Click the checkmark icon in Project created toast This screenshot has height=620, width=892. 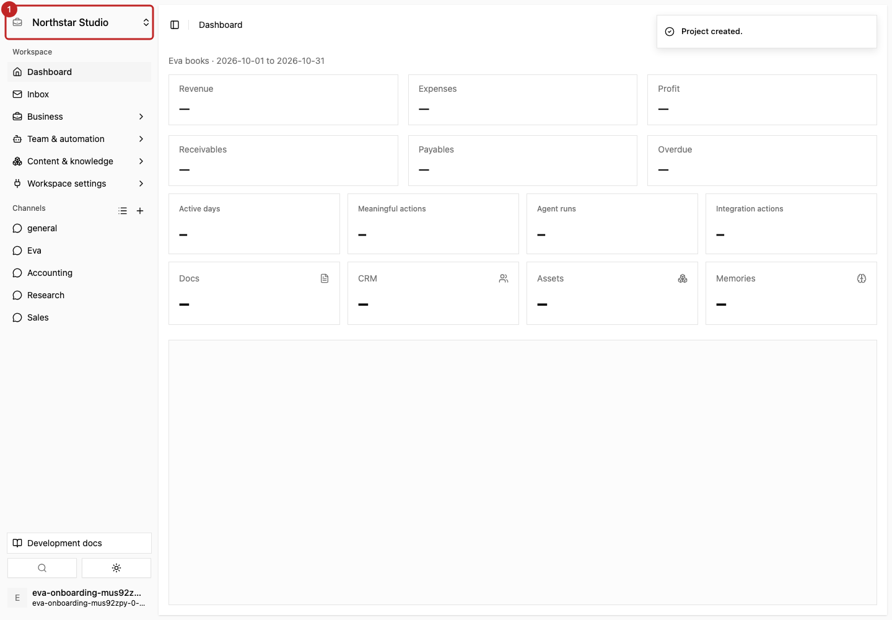click(670, 32)
